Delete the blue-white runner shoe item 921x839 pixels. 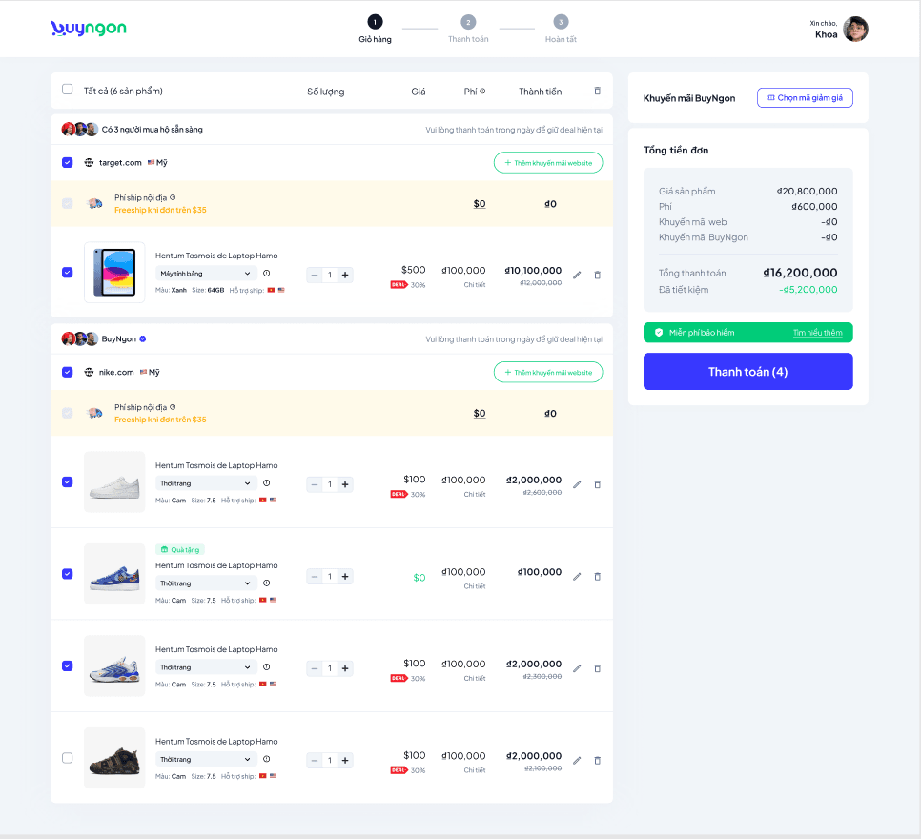coord(598,668)
